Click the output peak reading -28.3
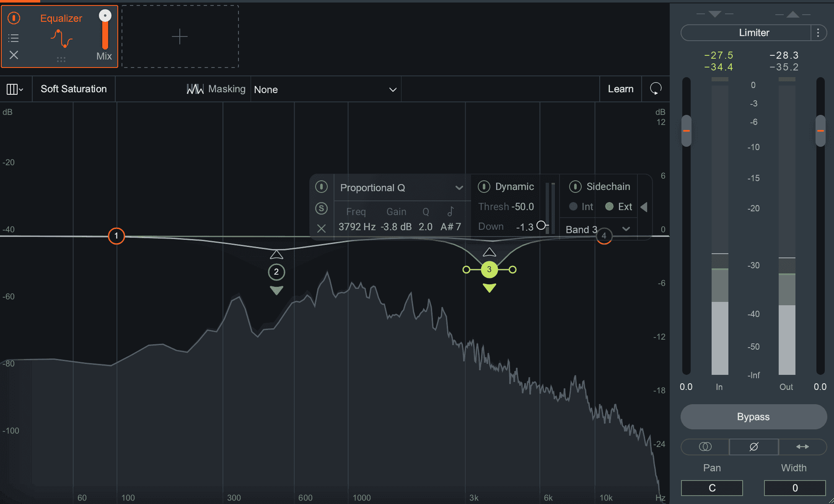Screen dimensions: 834x504 pyautogui.click(x=784, y=55)
